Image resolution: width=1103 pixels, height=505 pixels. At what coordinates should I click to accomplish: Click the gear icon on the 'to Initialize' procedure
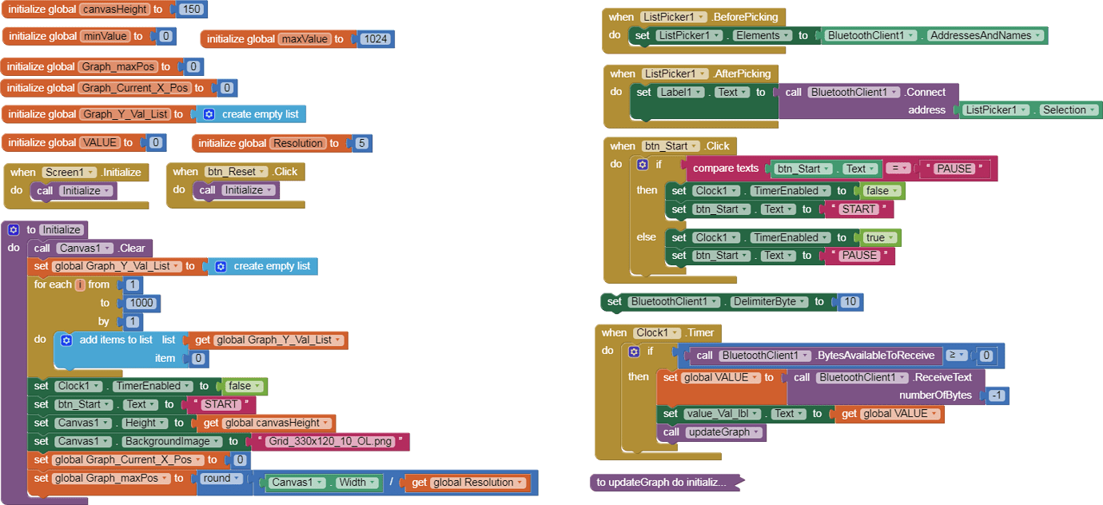pos(13,230)
